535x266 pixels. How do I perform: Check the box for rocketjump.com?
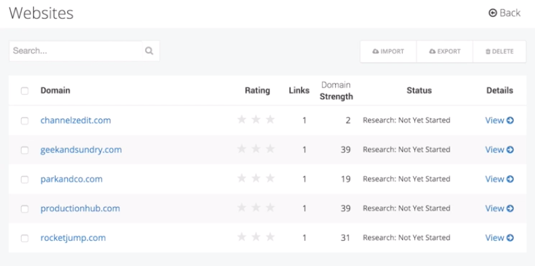point(24,238)
